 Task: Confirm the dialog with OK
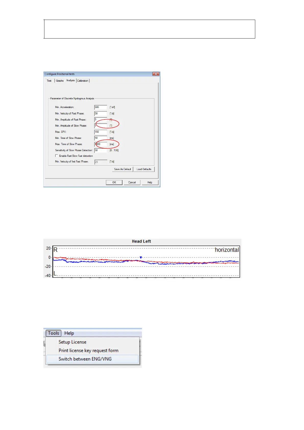point(114,182)
